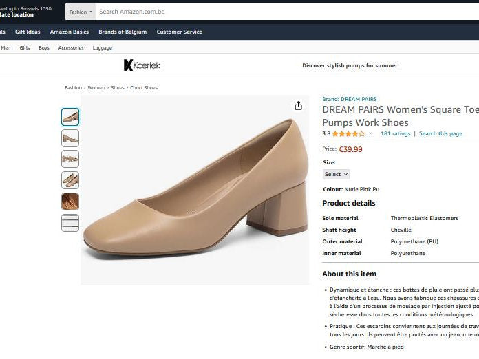
Task: Go to Brands of Belgium
Action: click(123, 32)
